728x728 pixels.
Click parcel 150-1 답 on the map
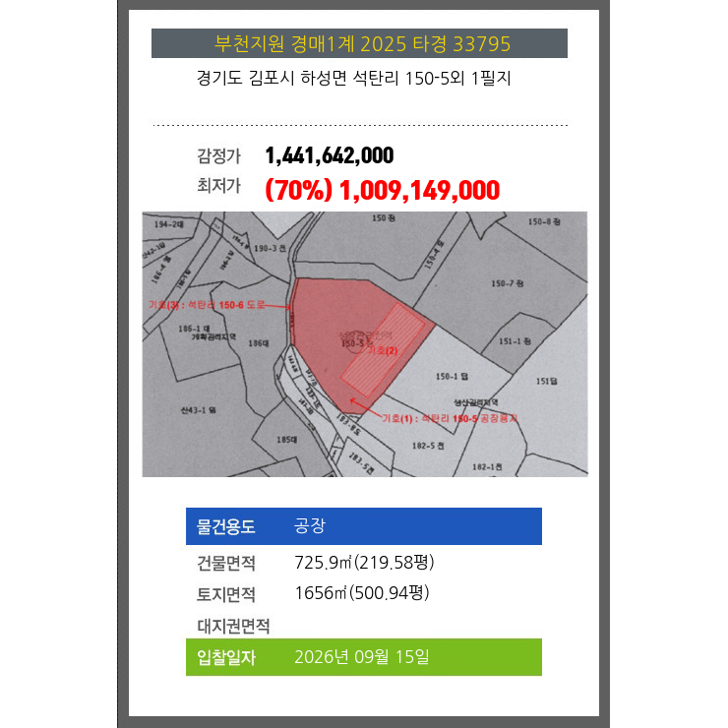452,377
